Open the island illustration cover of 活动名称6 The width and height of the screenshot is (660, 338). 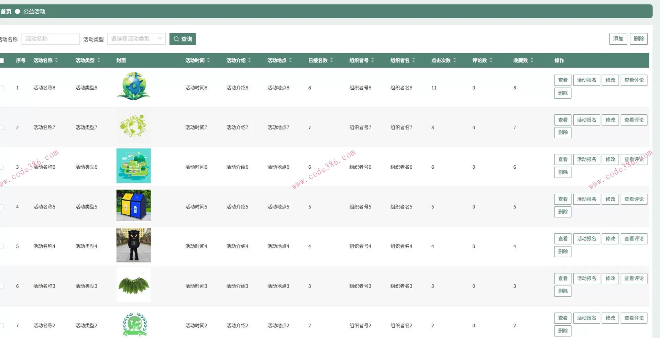tap(133, 166)
